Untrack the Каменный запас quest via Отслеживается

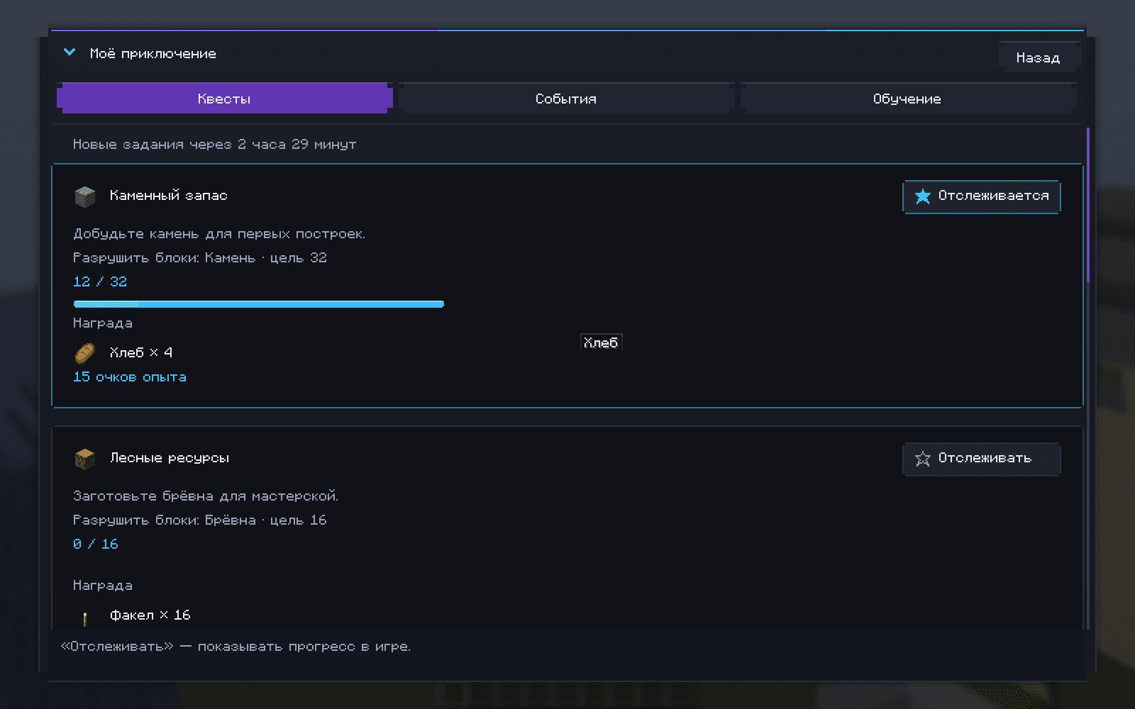coord(982,196)
